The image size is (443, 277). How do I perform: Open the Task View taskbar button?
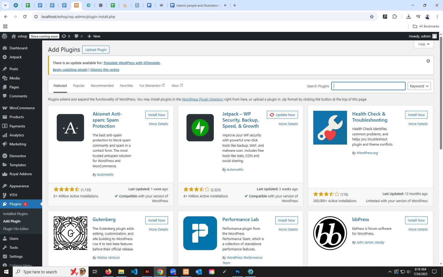click(95, 272)
